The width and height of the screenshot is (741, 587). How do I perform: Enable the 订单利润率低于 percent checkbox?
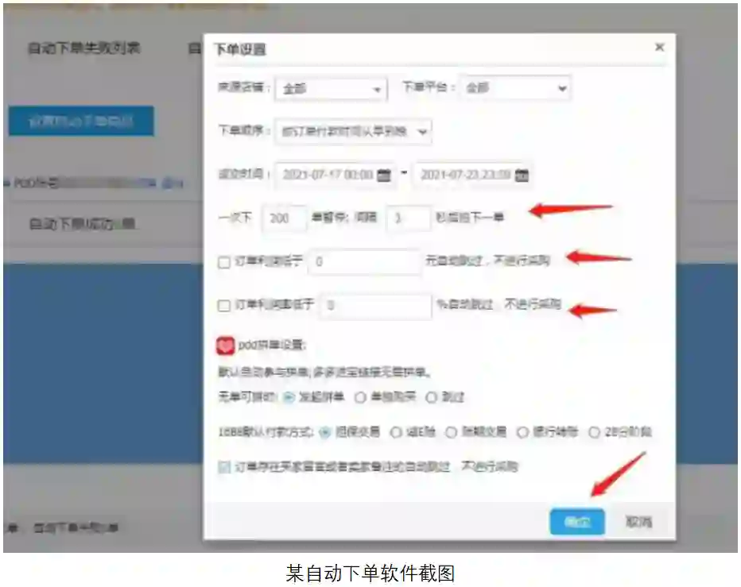tap(224, 306)
